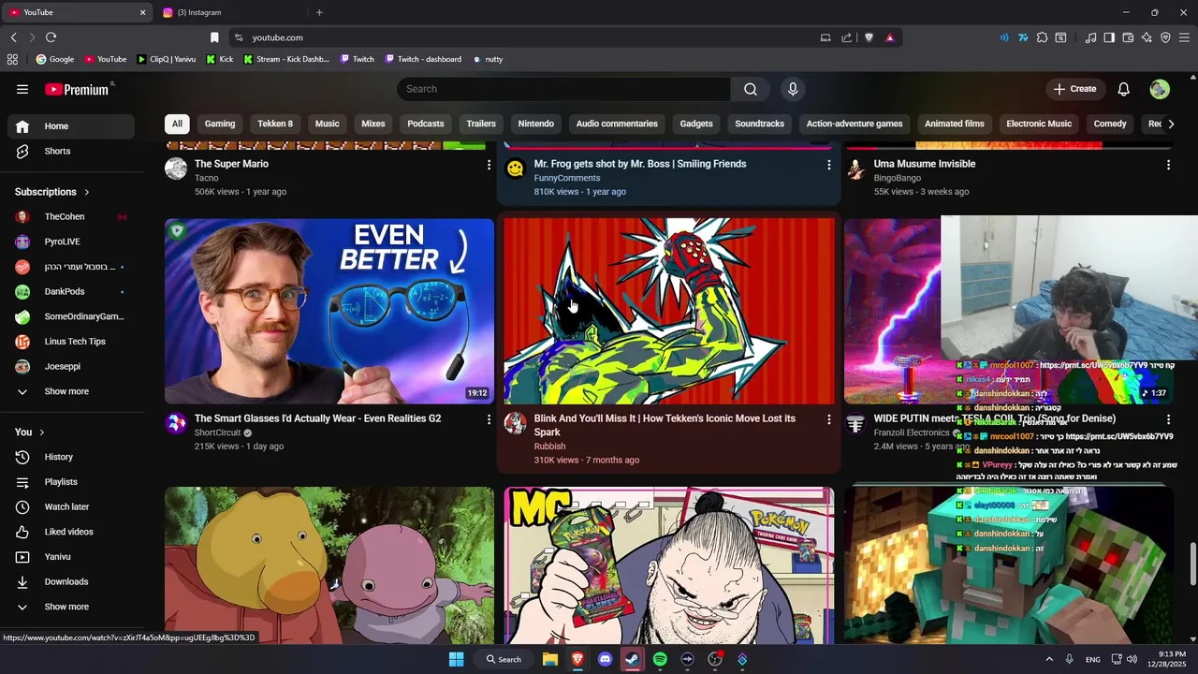This screenshot has width=1198, height=674.
Task: Open options for The Super Mario video
Action: [489, 165]
